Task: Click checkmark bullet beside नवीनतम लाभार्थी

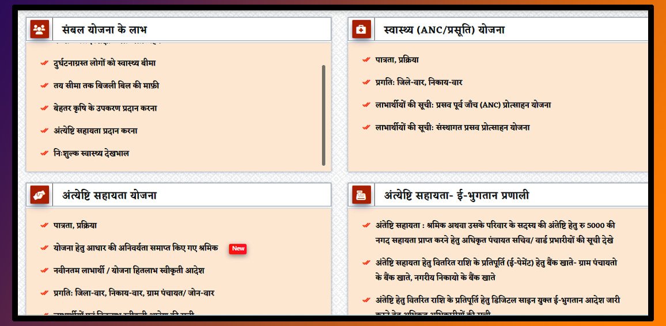Action: click(44, 270)
